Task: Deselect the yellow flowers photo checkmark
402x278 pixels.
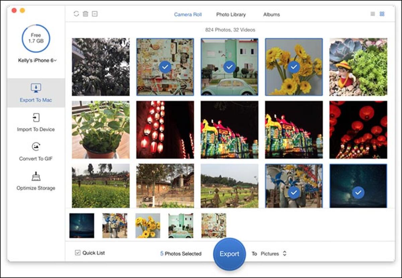Action: coord(293,67)
